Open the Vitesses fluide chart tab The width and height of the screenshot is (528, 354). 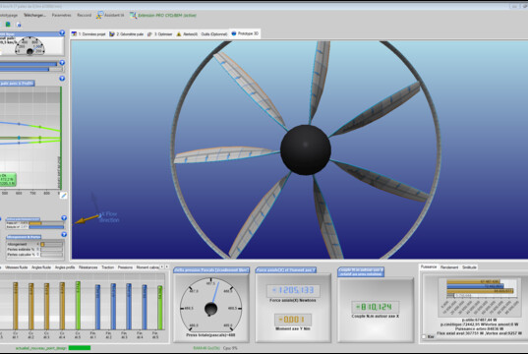(17, 267)
